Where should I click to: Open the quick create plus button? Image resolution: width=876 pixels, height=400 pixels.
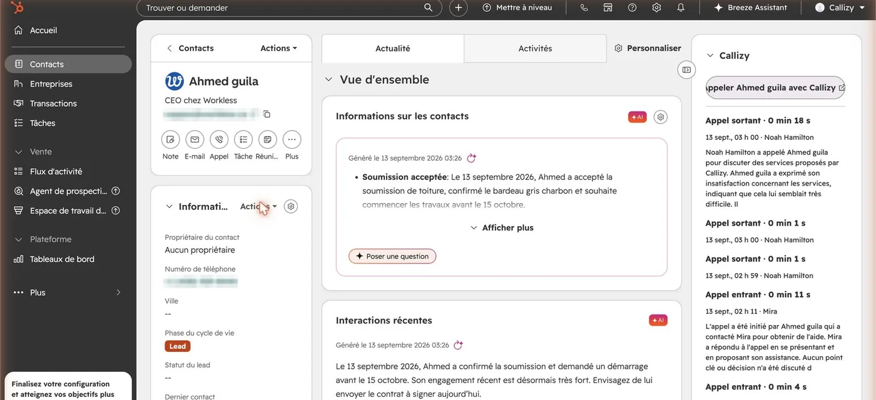point(458,7)
